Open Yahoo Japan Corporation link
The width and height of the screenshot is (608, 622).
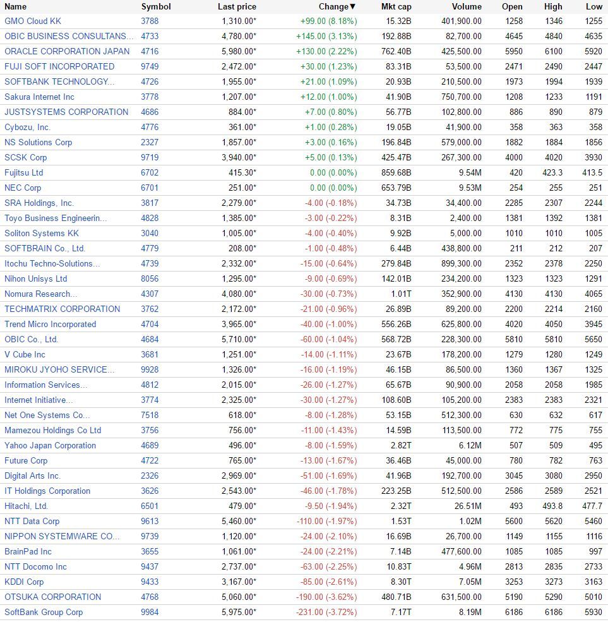(x=50, y=445)
